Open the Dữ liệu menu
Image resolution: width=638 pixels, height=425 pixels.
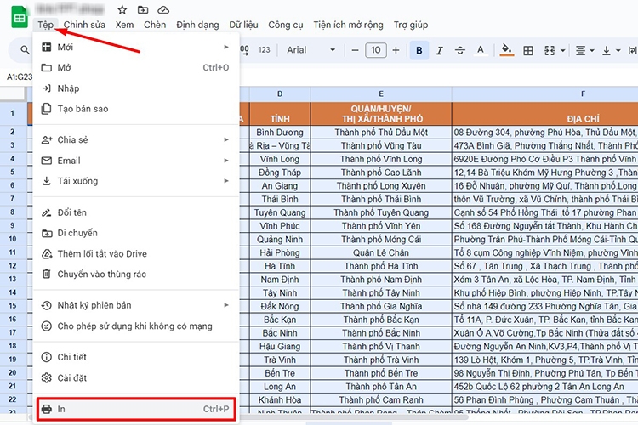click(243, 25)
